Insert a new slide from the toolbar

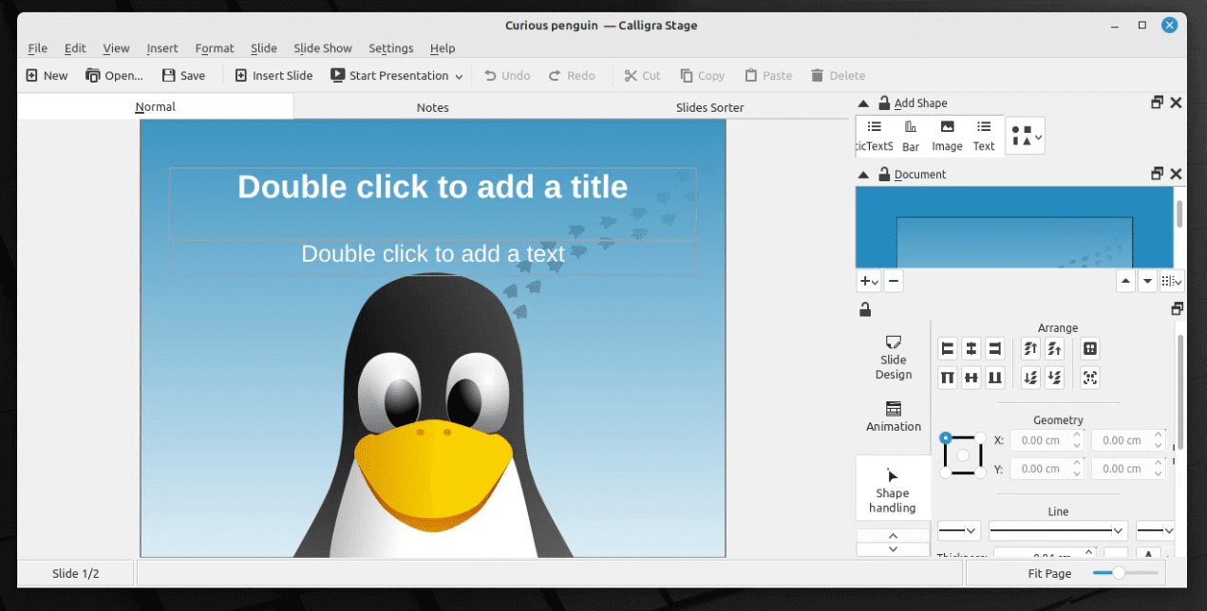point(273,76)
